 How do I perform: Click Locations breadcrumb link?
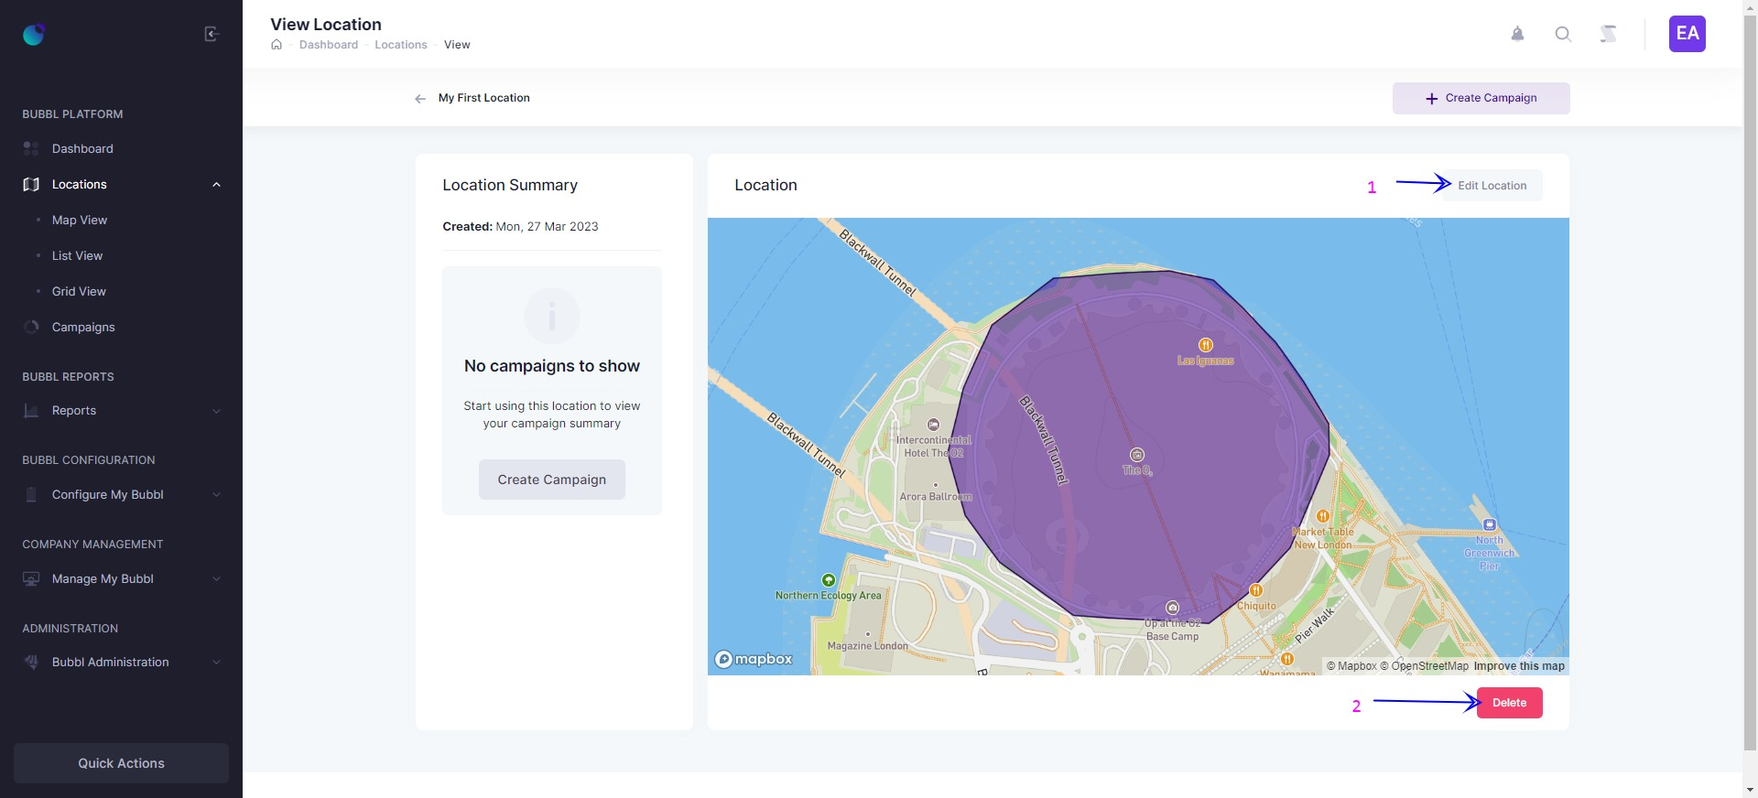[x=401, y=45]
